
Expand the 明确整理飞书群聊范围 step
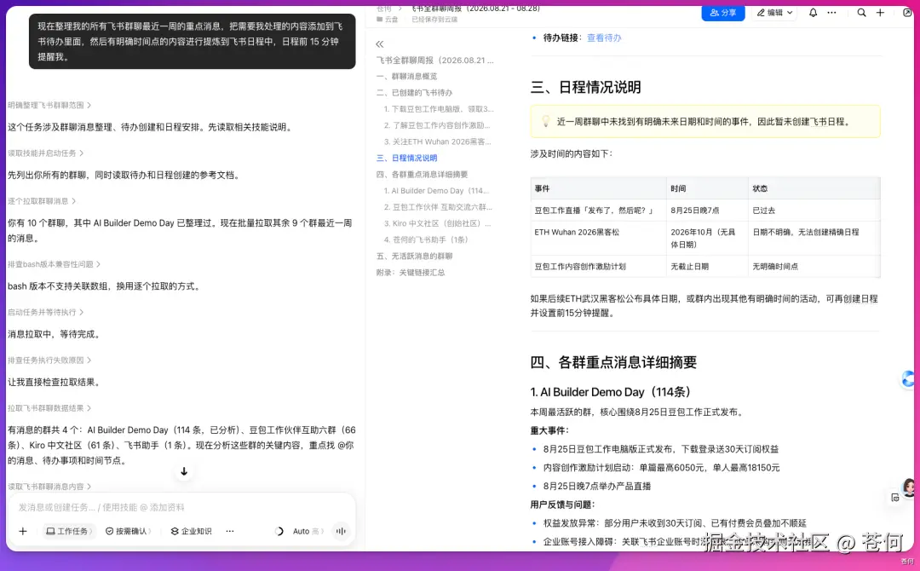click(49, 105)
